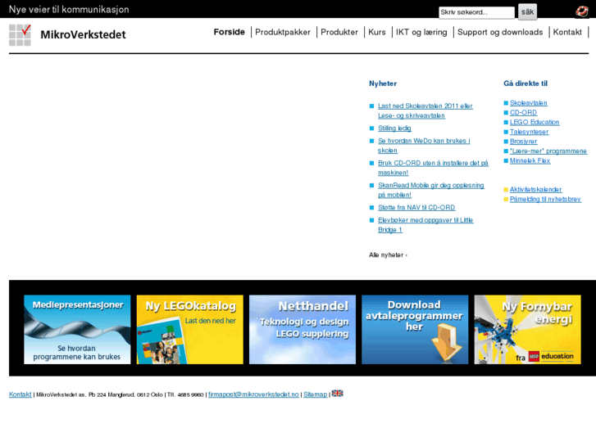Open the Netthandel banner
This screenshot has width=596, height=446.
tap(303, 330)
